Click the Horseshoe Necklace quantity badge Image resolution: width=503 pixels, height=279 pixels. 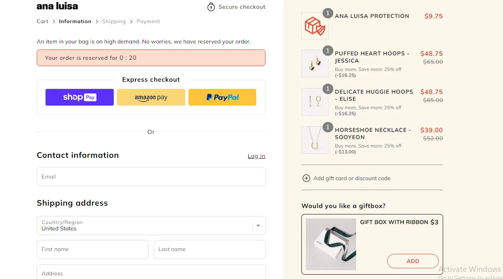(x=328, y=127)
